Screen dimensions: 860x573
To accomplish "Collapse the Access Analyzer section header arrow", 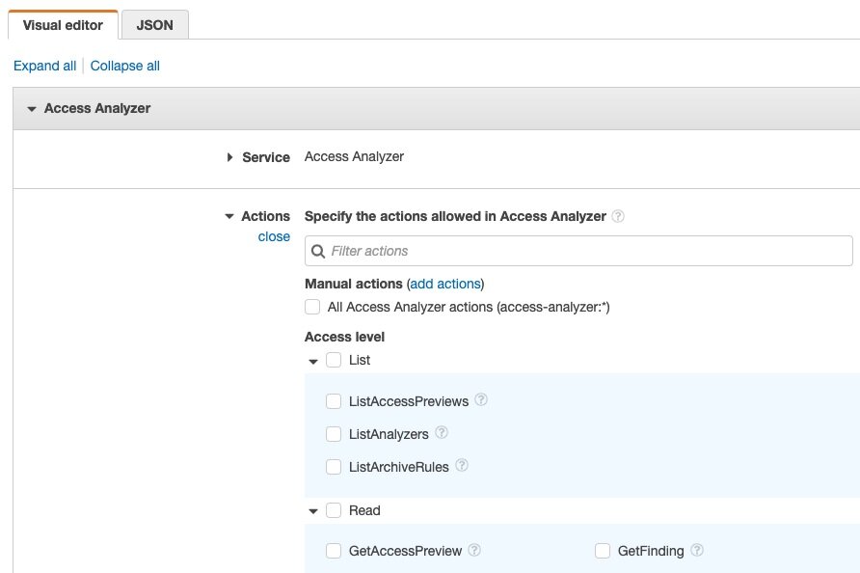I will click(x=32, y=109).
